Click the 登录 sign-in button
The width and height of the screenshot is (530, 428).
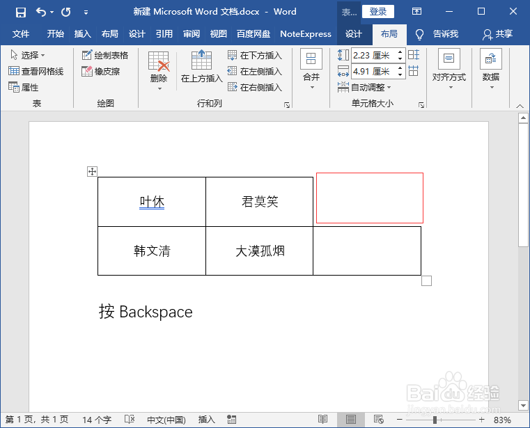pos(378,12)
